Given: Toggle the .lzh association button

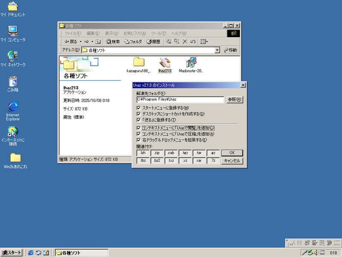Looking at the screenshot, I should point(143,153).
